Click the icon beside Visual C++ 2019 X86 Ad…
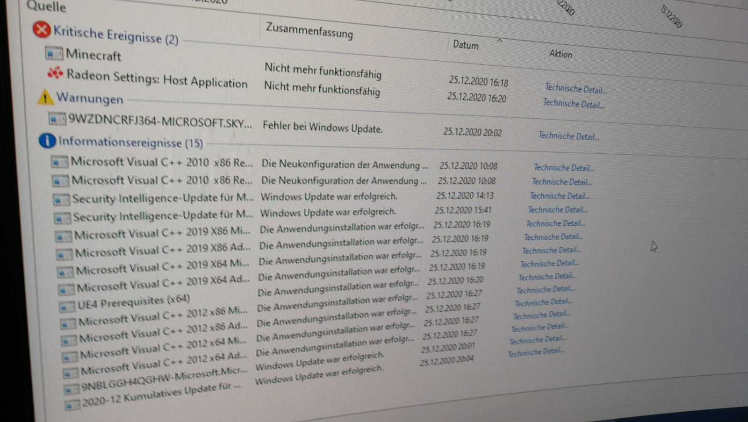Viewport: 748px width, 422px height. 65,255
